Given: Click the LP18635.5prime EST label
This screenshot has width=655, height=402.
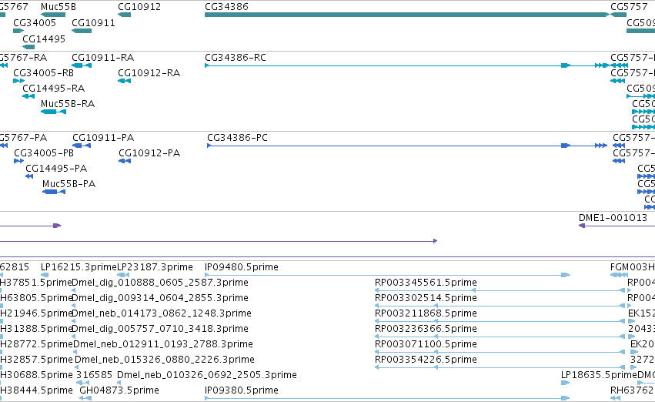Looking at the screenshot, I should (599, 375).
